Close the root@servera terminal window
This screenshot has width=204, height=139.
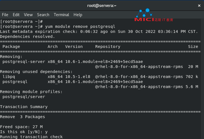pos(199,6)
